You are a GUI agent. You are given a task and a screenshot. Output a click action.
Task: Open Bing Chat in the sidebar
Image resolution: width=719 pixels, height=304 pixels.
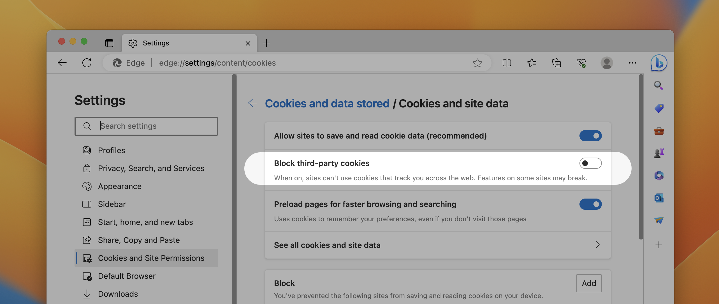(658, 63)
